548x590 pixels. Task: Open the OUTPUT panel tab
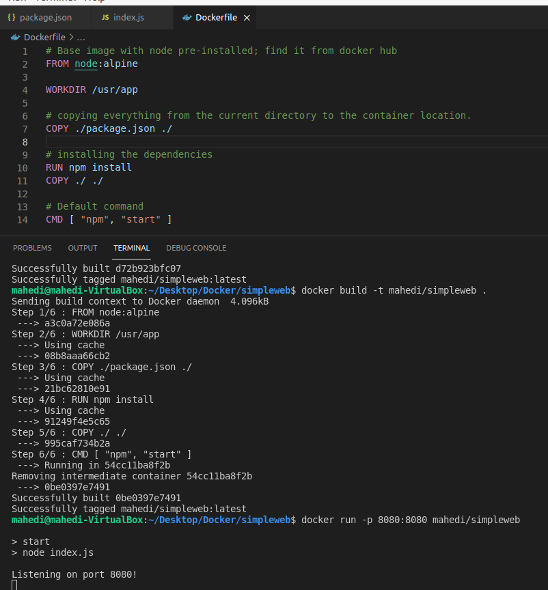click(83, 248)
